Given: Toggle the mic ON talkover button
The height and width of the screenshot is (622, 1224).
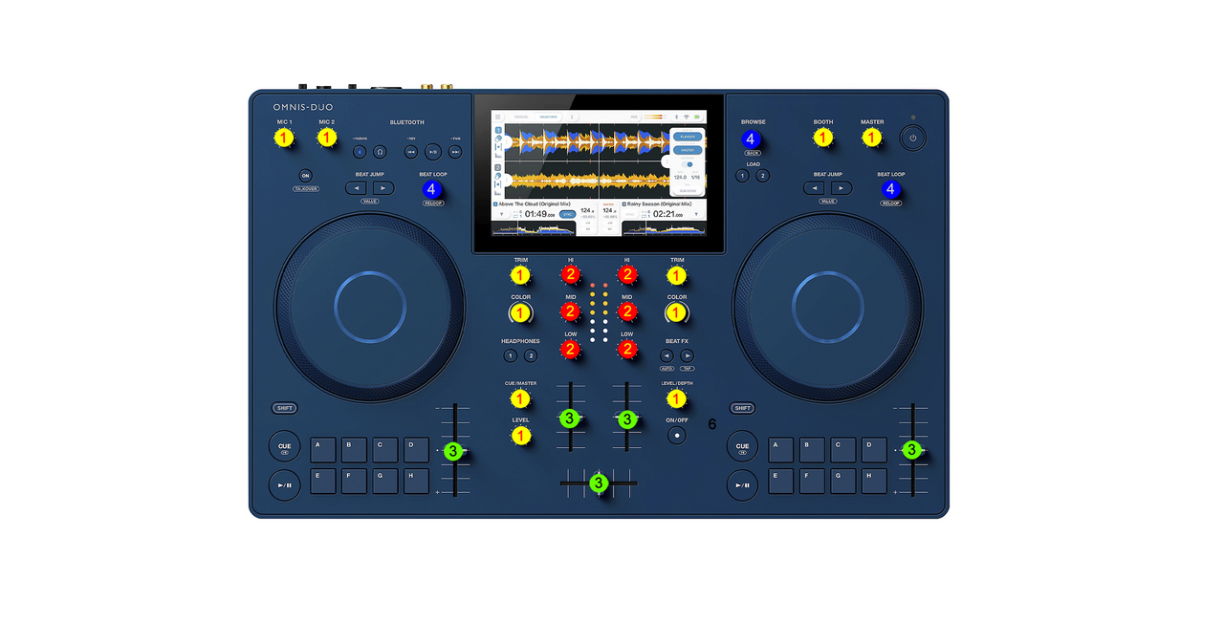Looking at the screenshot, I should coord(305,176).
